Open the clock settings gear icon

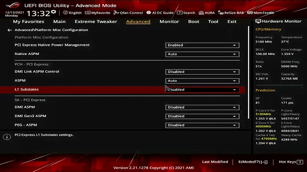(x=53, y=12)
